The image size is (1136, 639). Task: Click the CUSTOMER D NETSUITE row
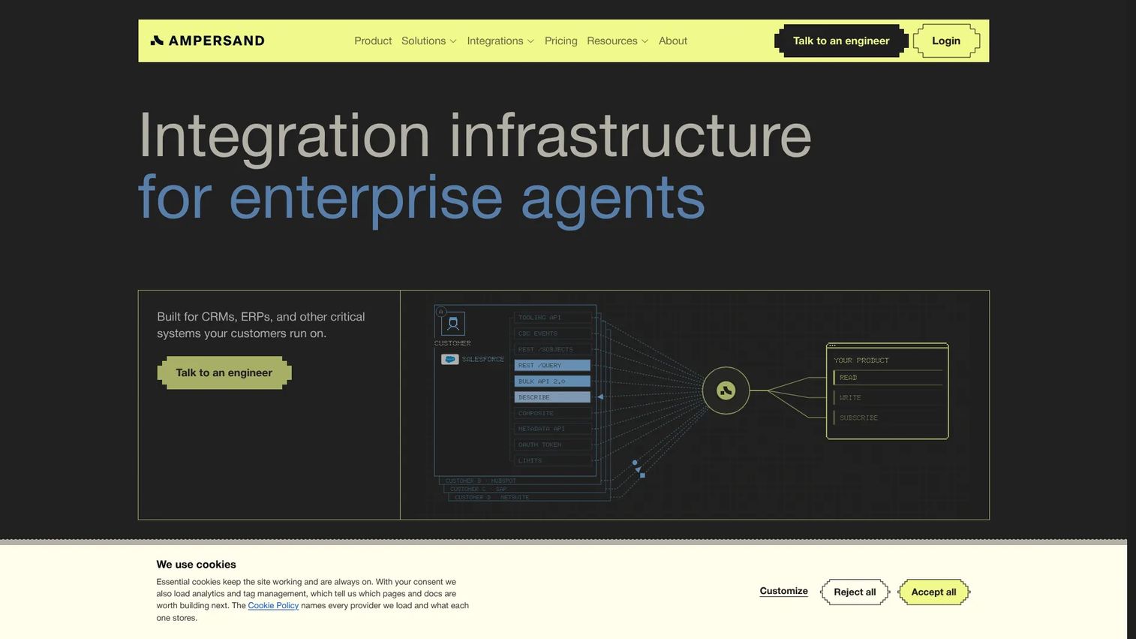tap(491, 497)
